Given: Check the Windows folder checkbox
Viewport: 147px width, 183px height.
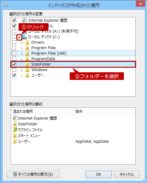Looking at the screenshot, I should coord(14,70).
